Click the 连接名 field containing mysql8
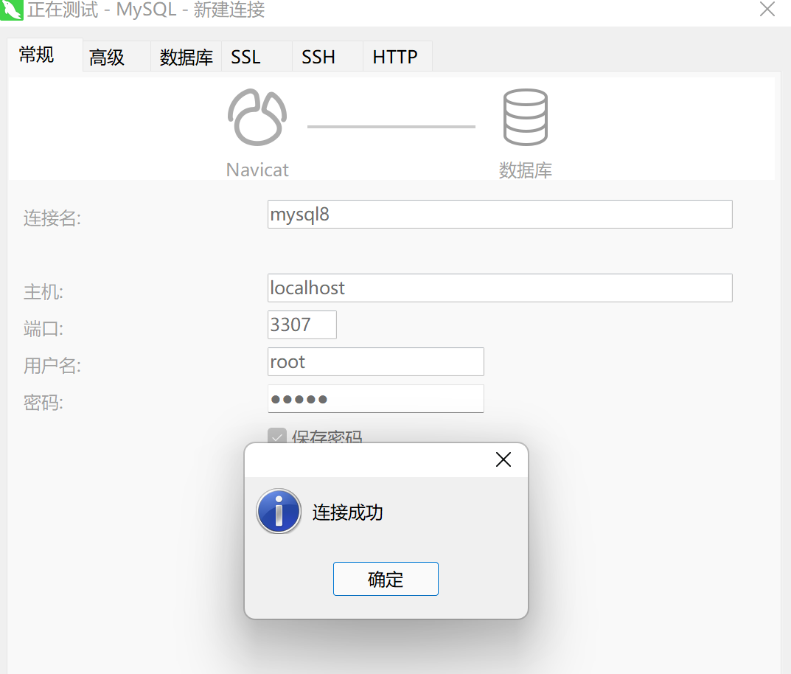Screen dimensions: 791x674 click(x=500, y=215)
